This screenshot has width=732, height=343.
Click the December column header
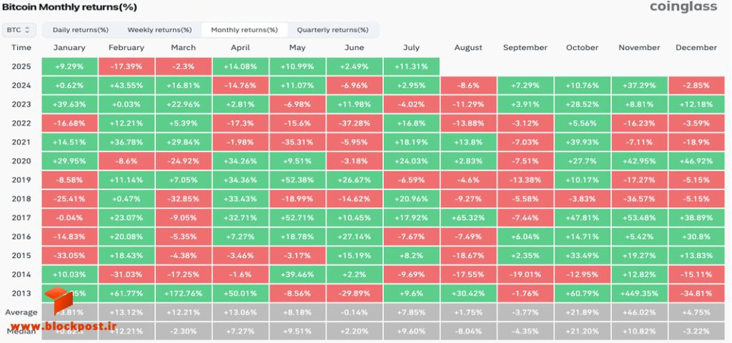[x=696, y=48]
